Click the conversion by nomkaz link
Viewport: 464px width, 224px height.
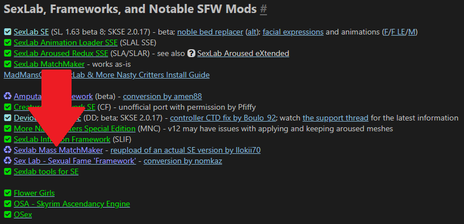[183, 161]
